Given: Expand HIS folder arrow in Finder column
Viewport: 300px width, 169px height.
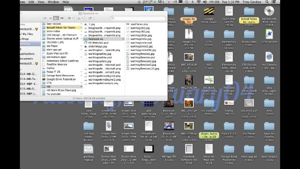Looking at the screenshot, I should pos(81,86).
